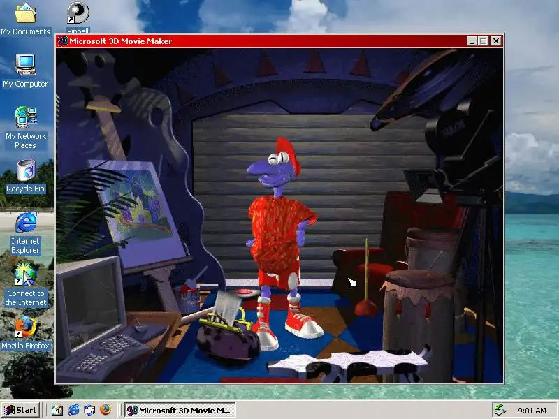Maximize the 3D Movie Maker window
Screen dimensions: 559x419
pyautogui.click(x=483, y=41)
